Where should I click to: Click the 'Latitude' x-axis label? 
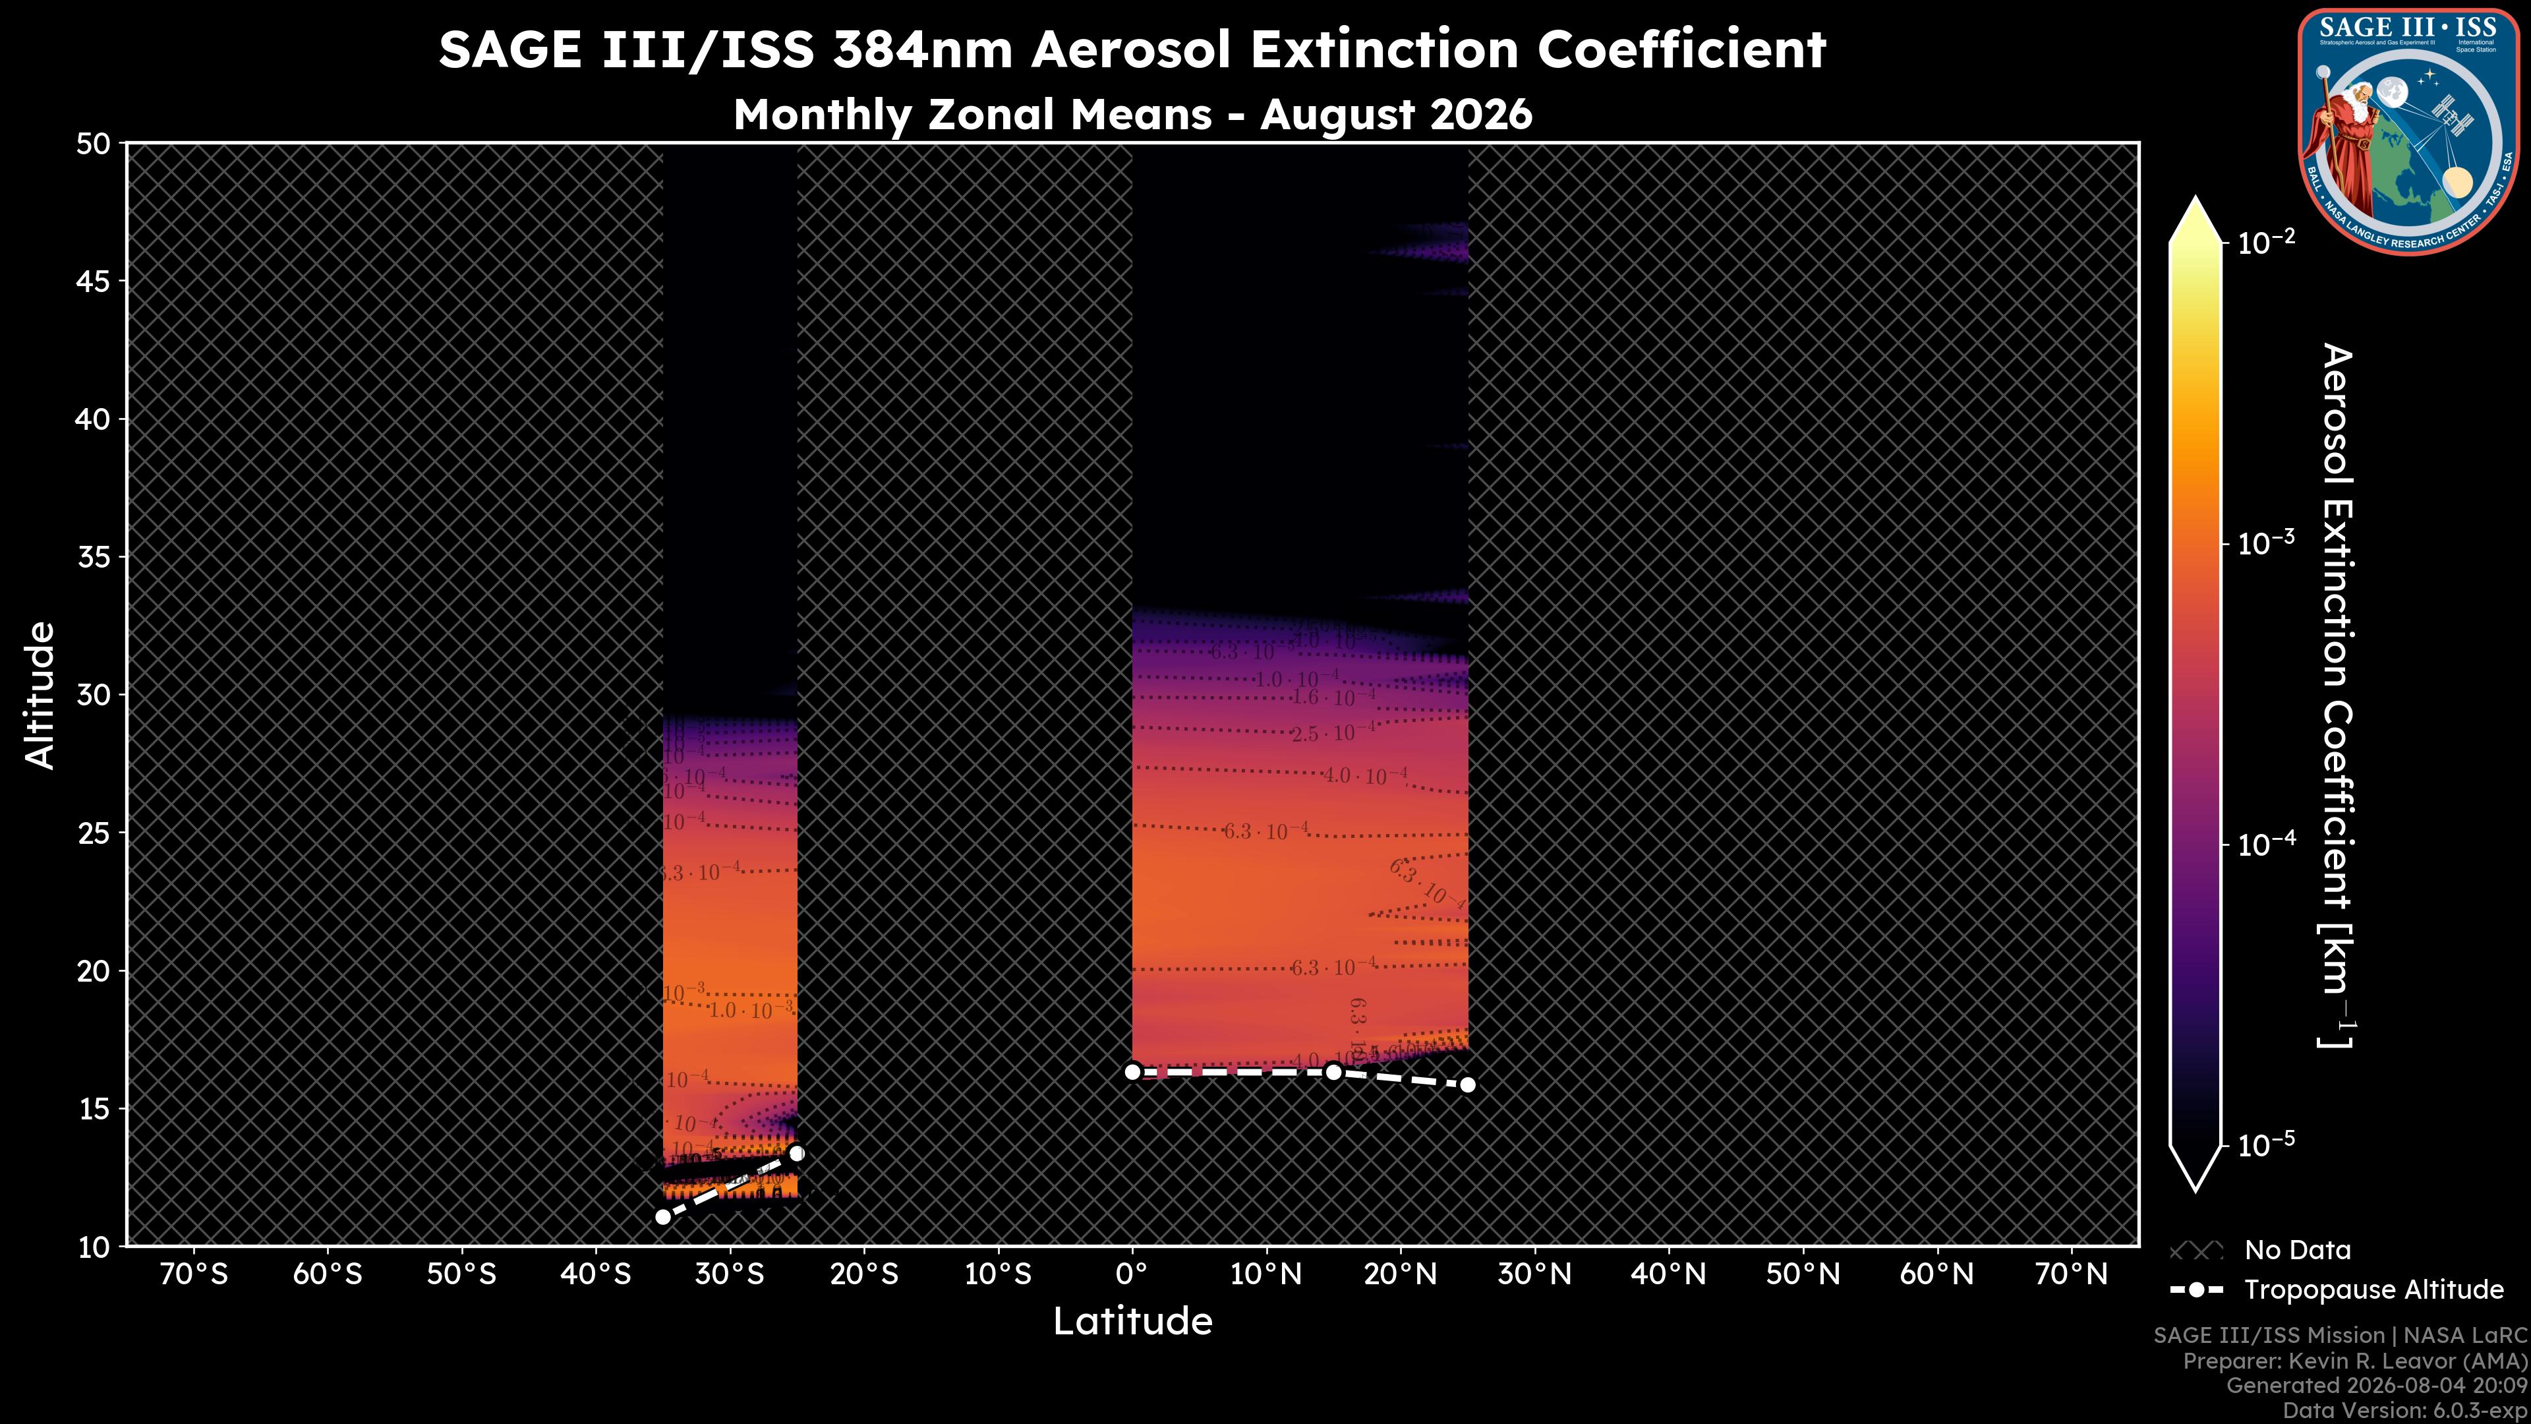pos(1132,1322)
